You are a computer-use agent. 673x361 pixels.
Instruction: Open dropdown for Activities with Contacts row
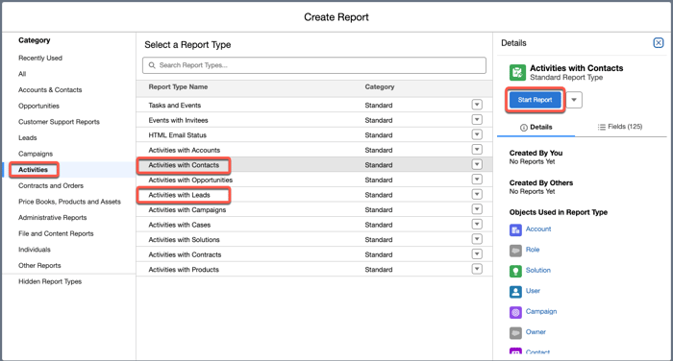(477, 164)
